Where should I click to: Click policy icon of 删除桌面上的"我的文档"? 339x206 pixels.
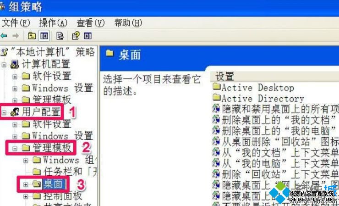(216, 120)
